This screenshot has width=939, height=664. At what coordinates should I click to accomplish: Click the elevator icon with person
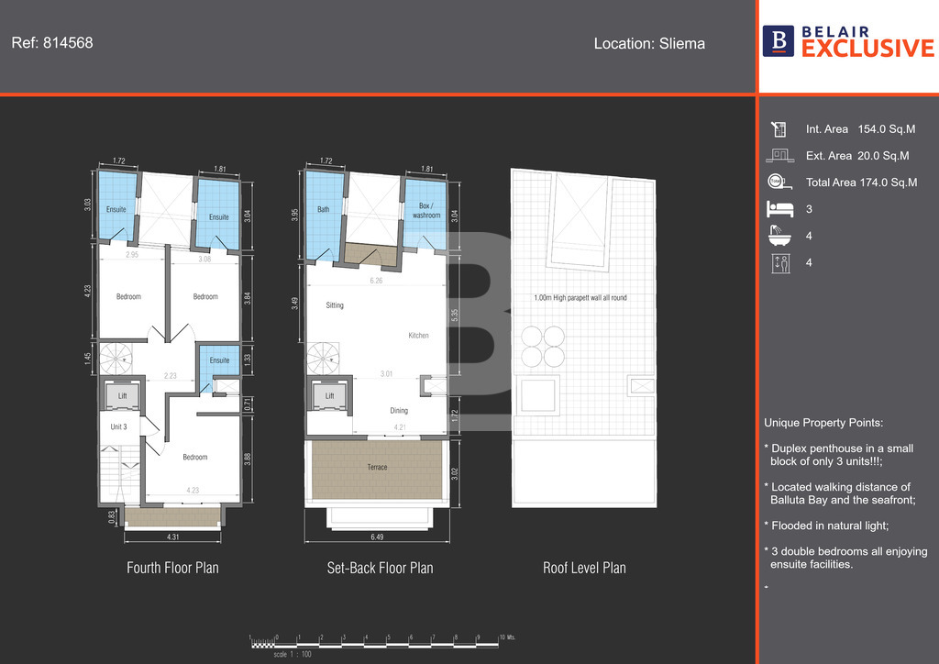tap(779, 263)
